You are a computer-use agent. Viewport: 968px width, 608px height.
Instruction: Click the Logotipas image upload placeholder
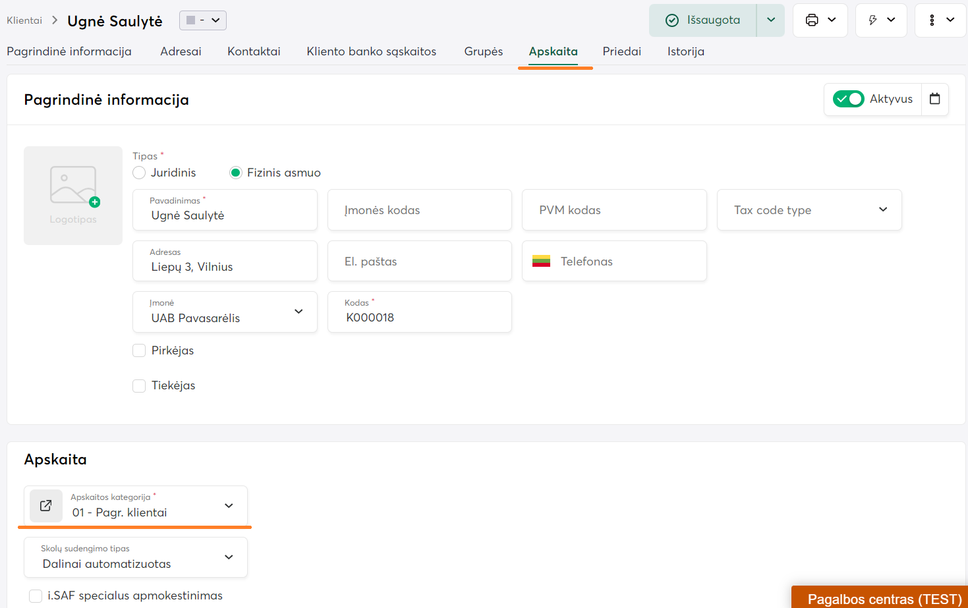pos(73,196)
